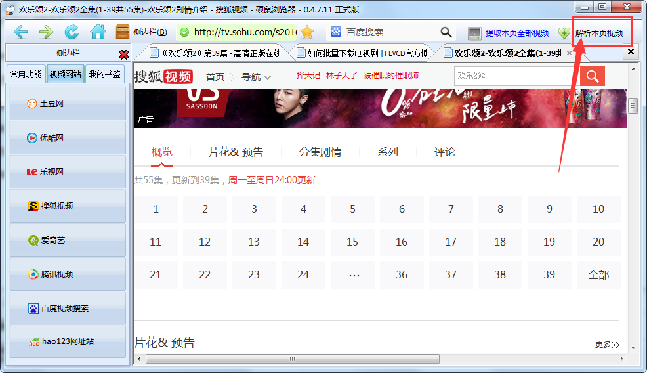Open episode 1

(x=156, y=209)
